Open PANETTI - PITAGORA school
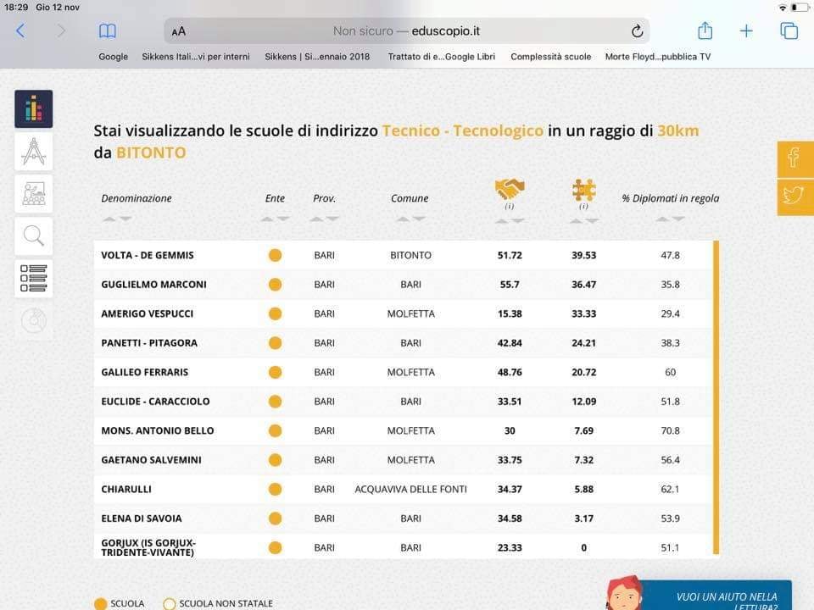Image resolution: width=814 pixels, height=610 pixels. click(149, 343)
